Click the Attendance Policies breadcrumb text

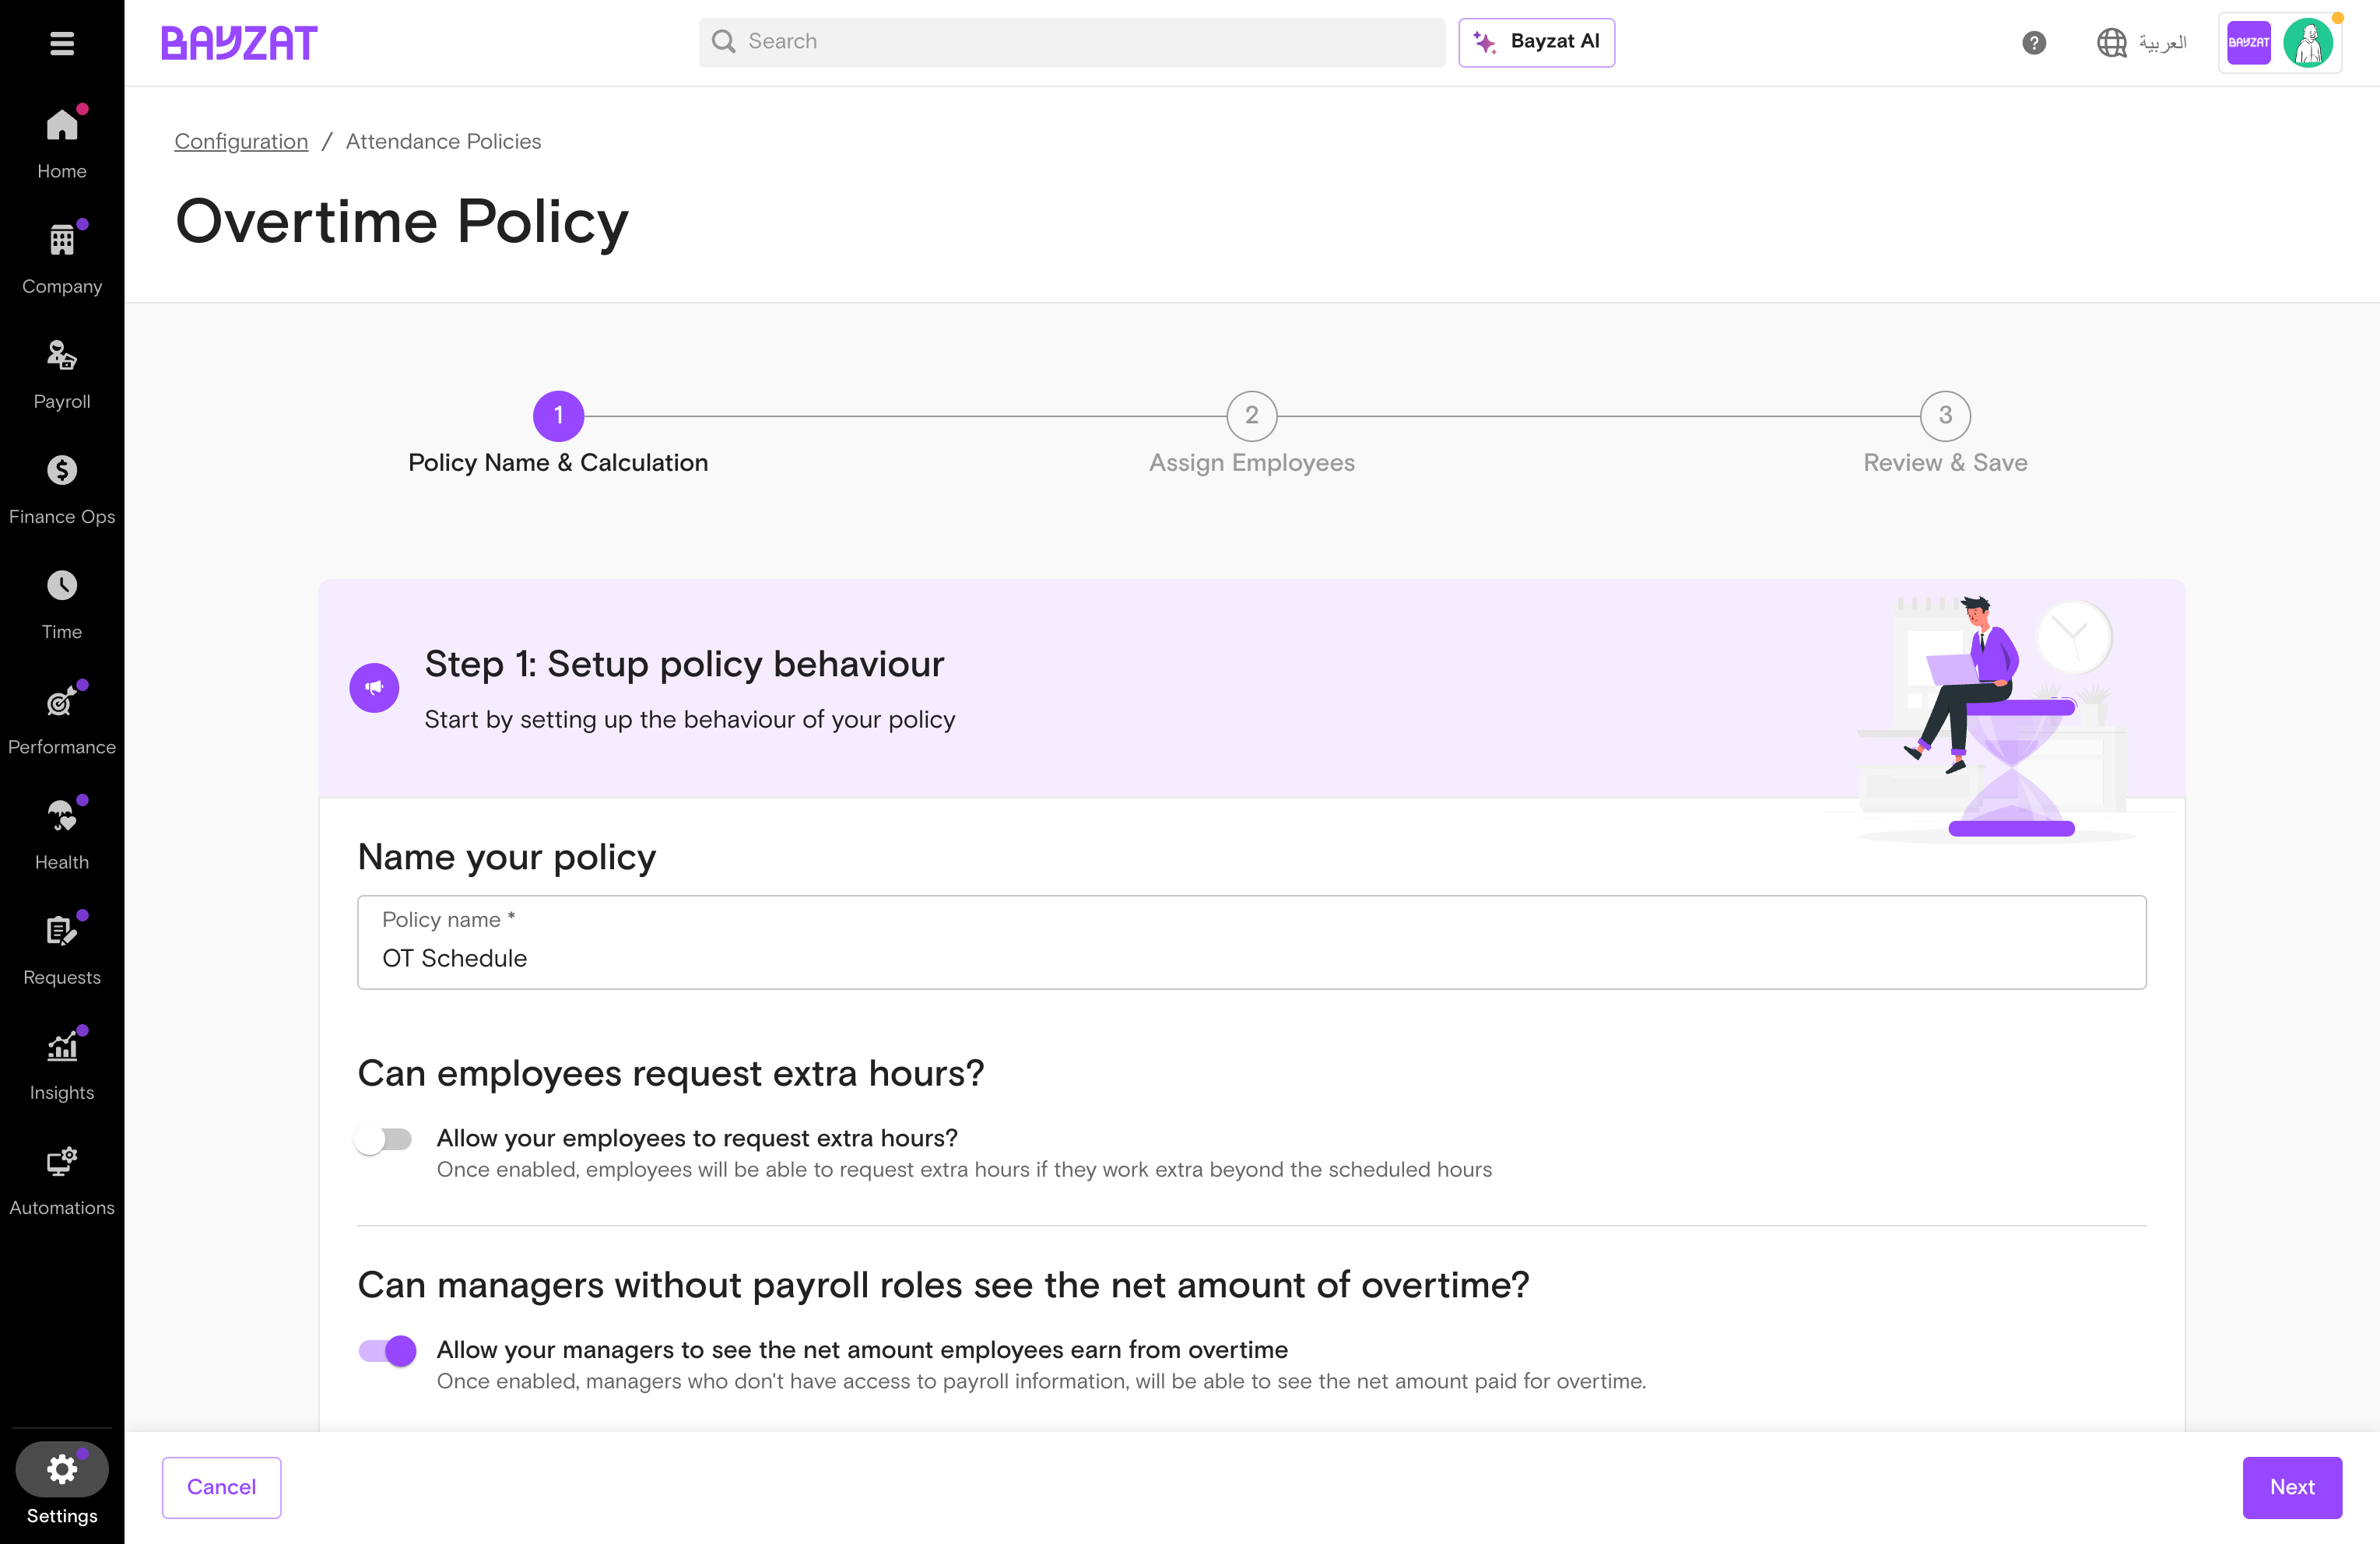443,142
